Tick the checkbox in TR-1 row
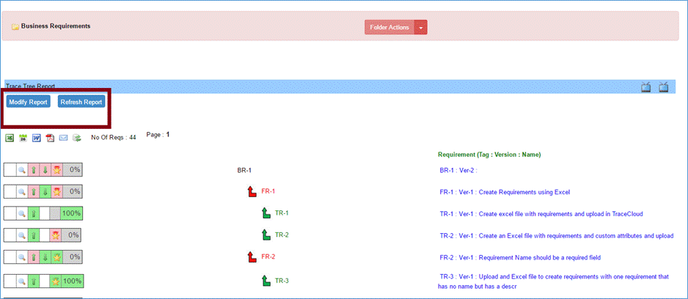 (10, 214)
